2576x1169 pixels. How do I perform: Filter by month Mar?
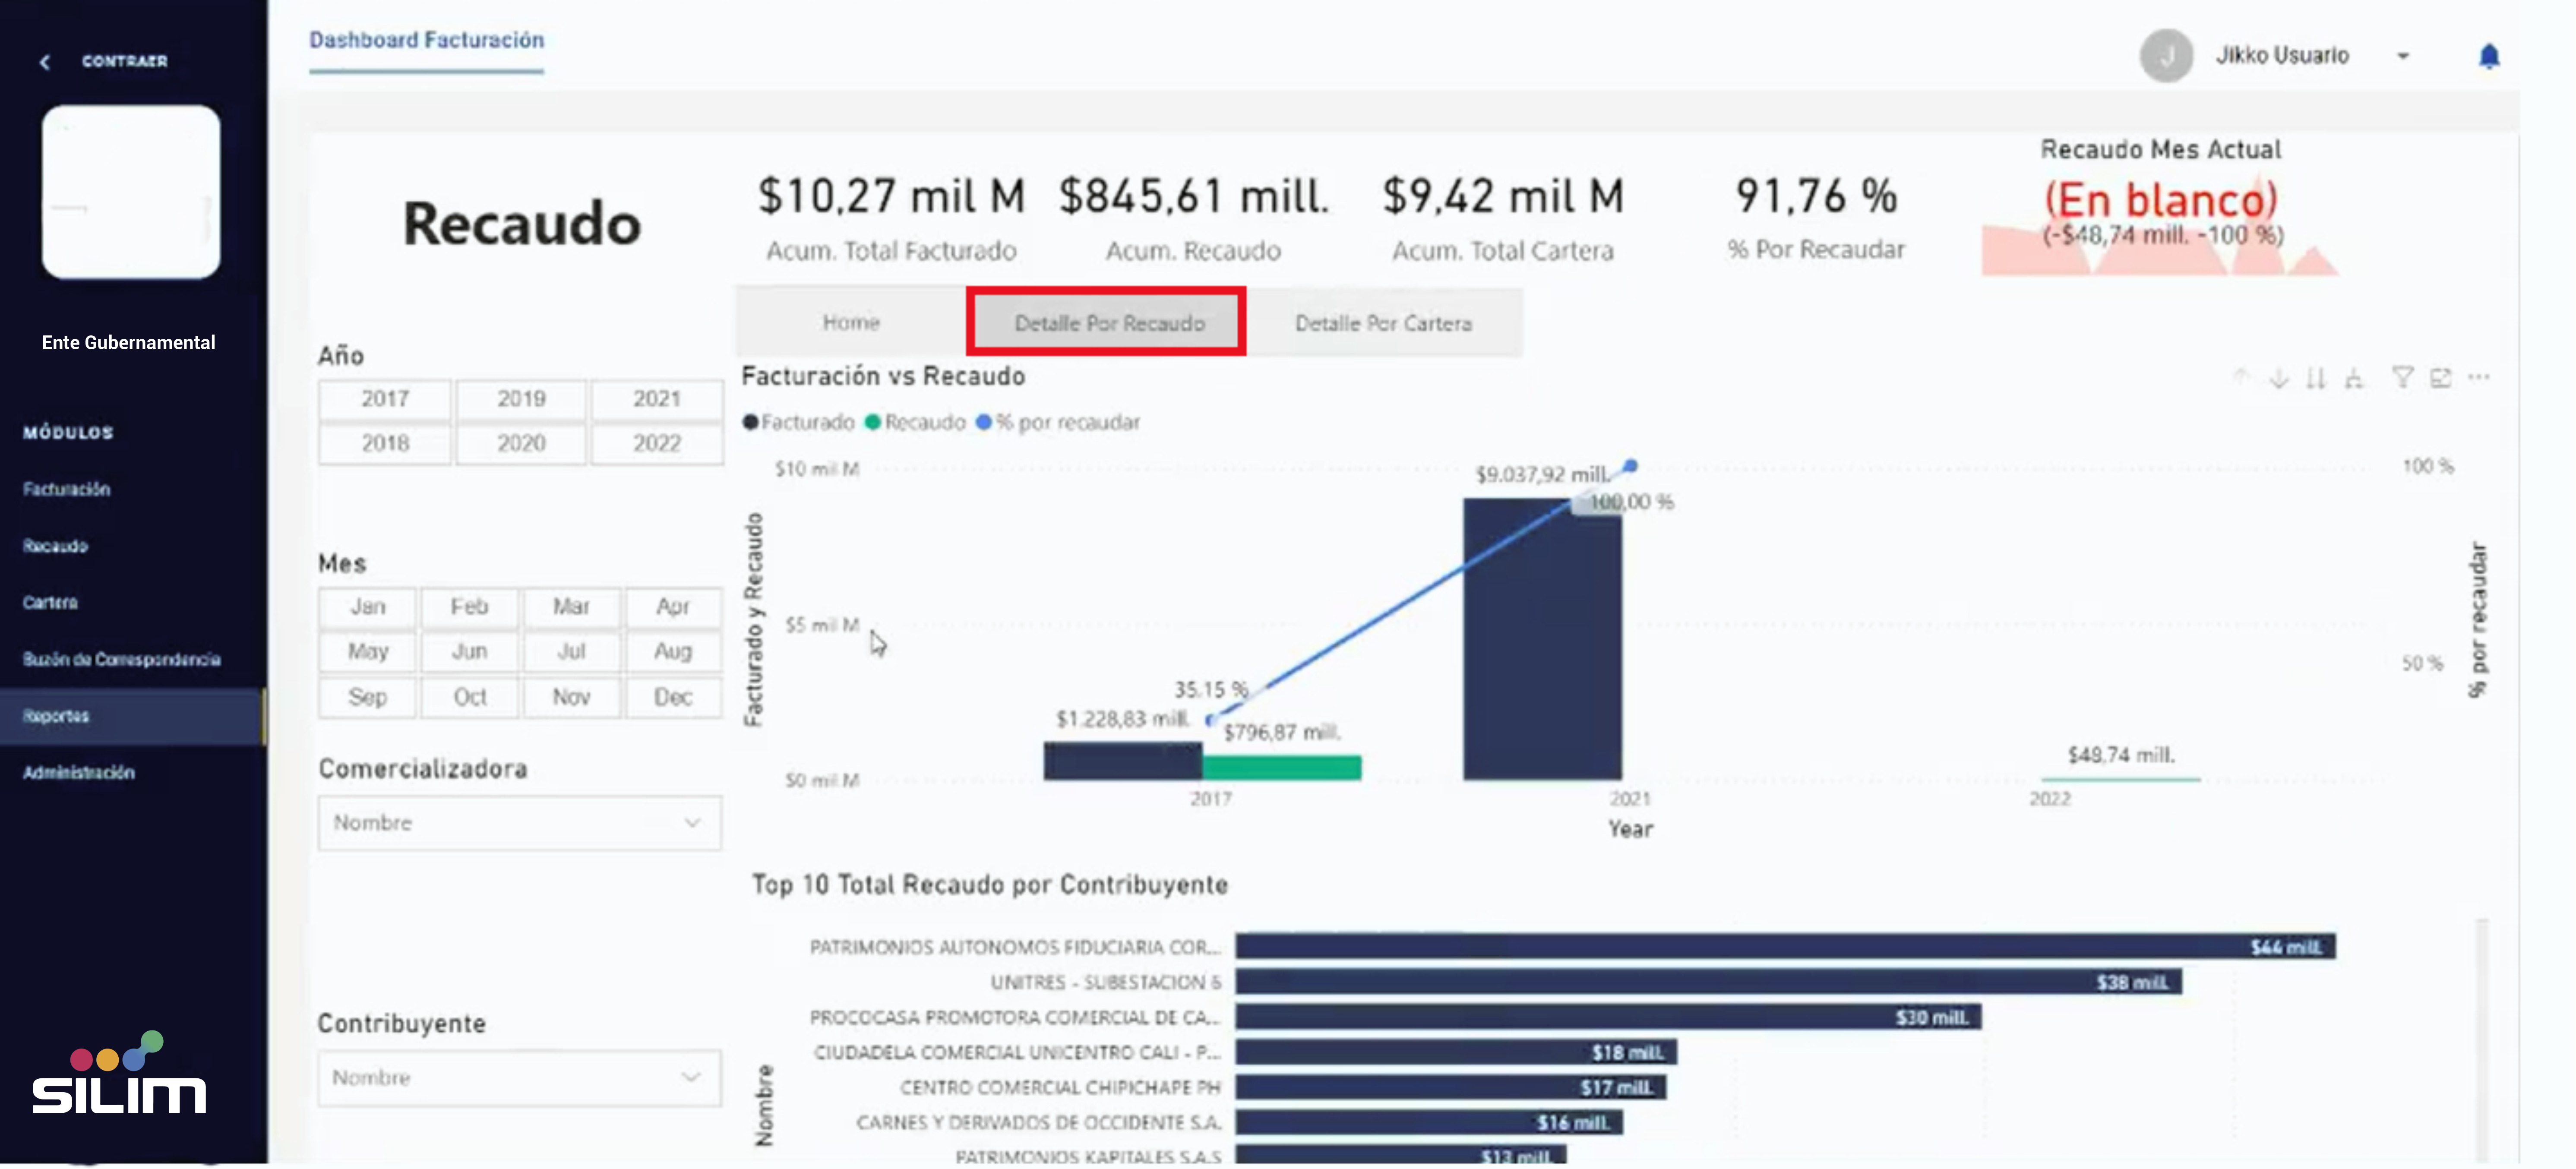point(571,607)
